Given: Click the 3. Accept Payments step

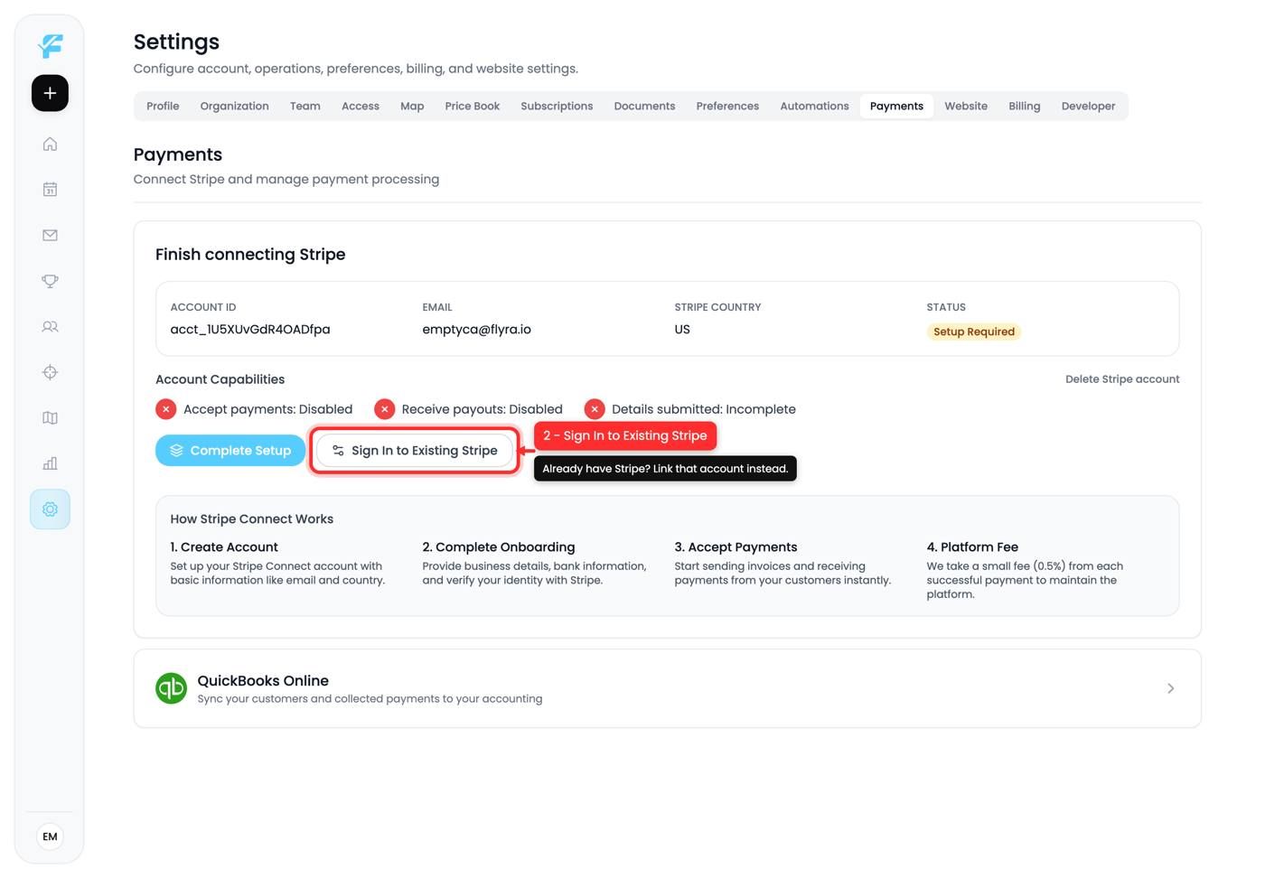Looking at the screenshot, I should [x=736, y=547].
